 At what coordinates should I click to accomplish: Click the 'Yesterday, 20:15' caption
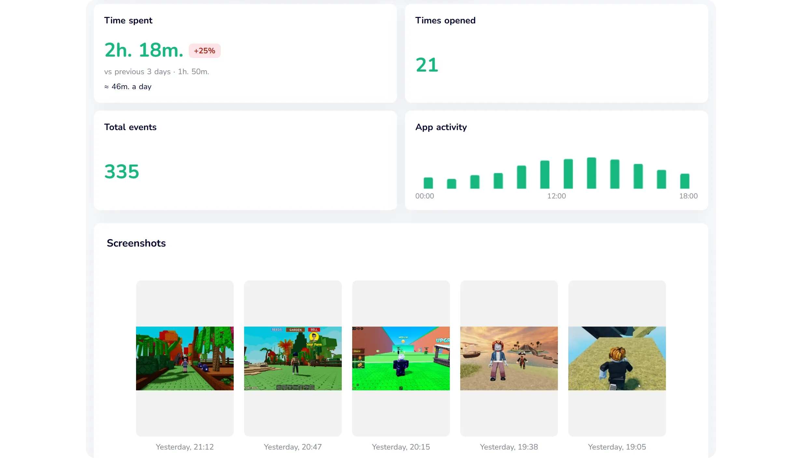point(401,447)
